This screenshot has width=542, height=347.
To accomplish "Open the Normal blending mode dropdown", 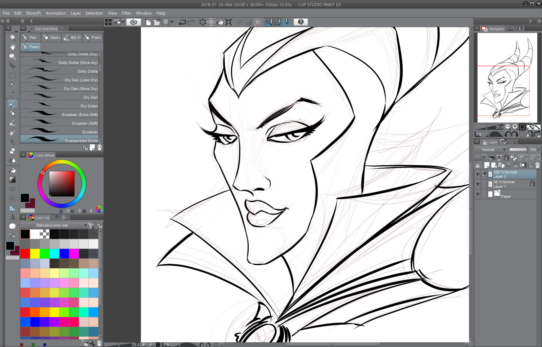I will [x=491, y=149].
